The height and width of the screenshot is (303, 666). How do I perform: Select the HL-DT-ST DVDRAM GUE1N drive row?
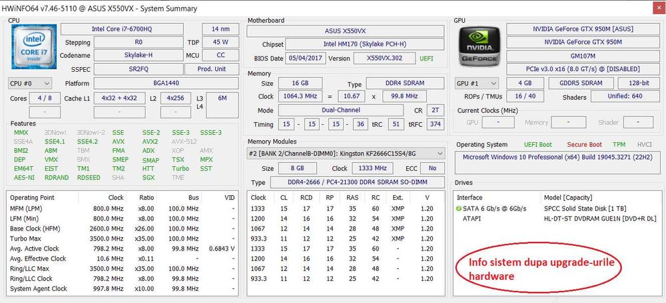[x=557, y=219]
